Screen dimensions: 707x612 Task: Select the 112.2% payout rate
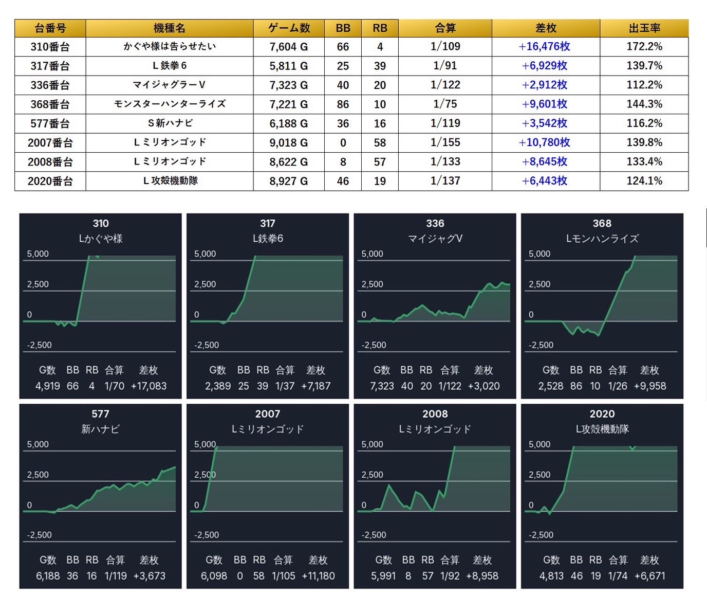coord(644,84)
